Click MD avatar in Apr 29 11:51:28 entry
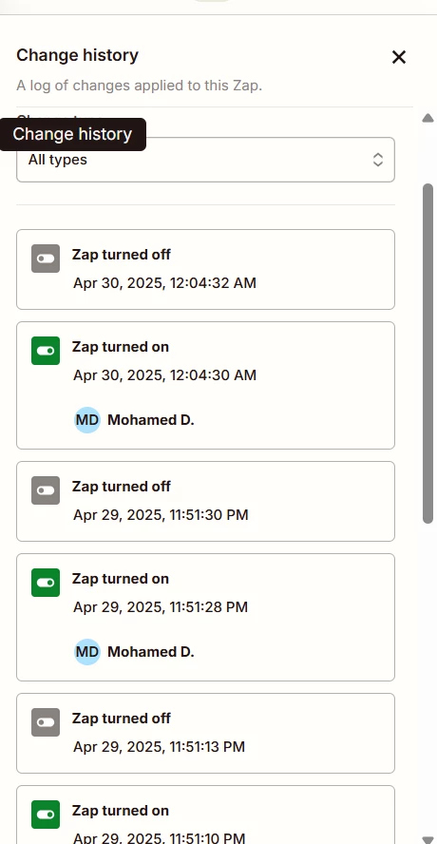This screenshot has width=437, height=844. [87, 652]
